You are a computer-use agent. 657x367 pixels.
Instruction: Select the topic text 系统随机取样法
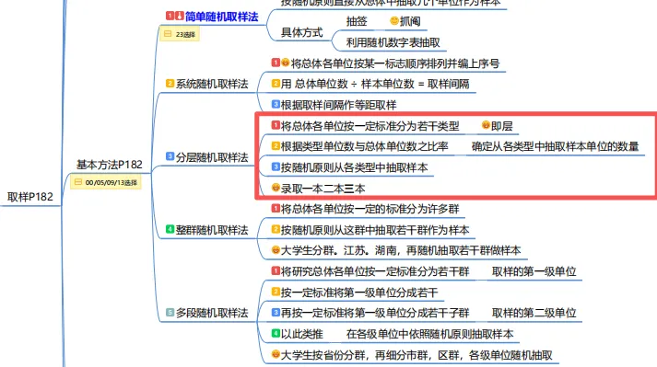(x=212, y=84)
